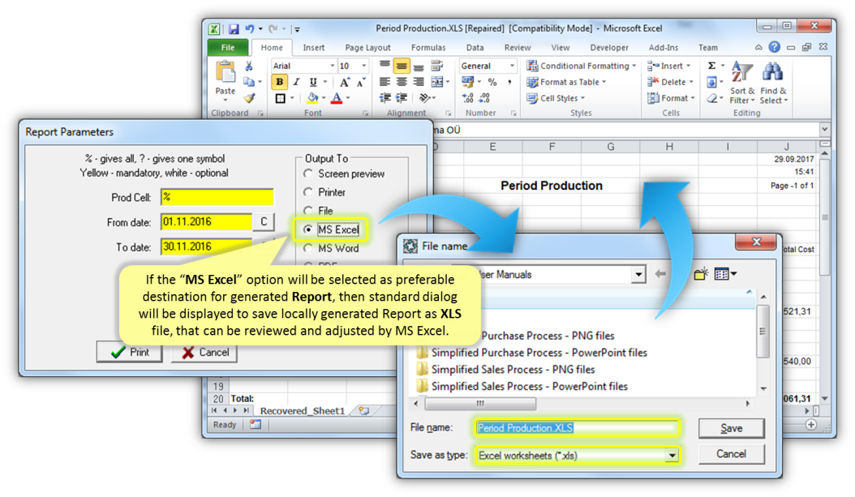Toggle Italic formatting in Font group
Image resolution: width=855 pixels, height=497 pixels.
pos(296,82)
